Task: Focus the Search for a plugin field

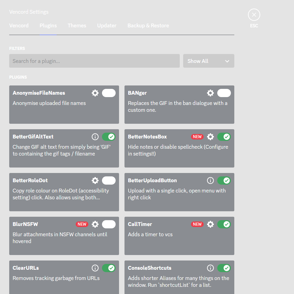Action: [x=94, y=61]
